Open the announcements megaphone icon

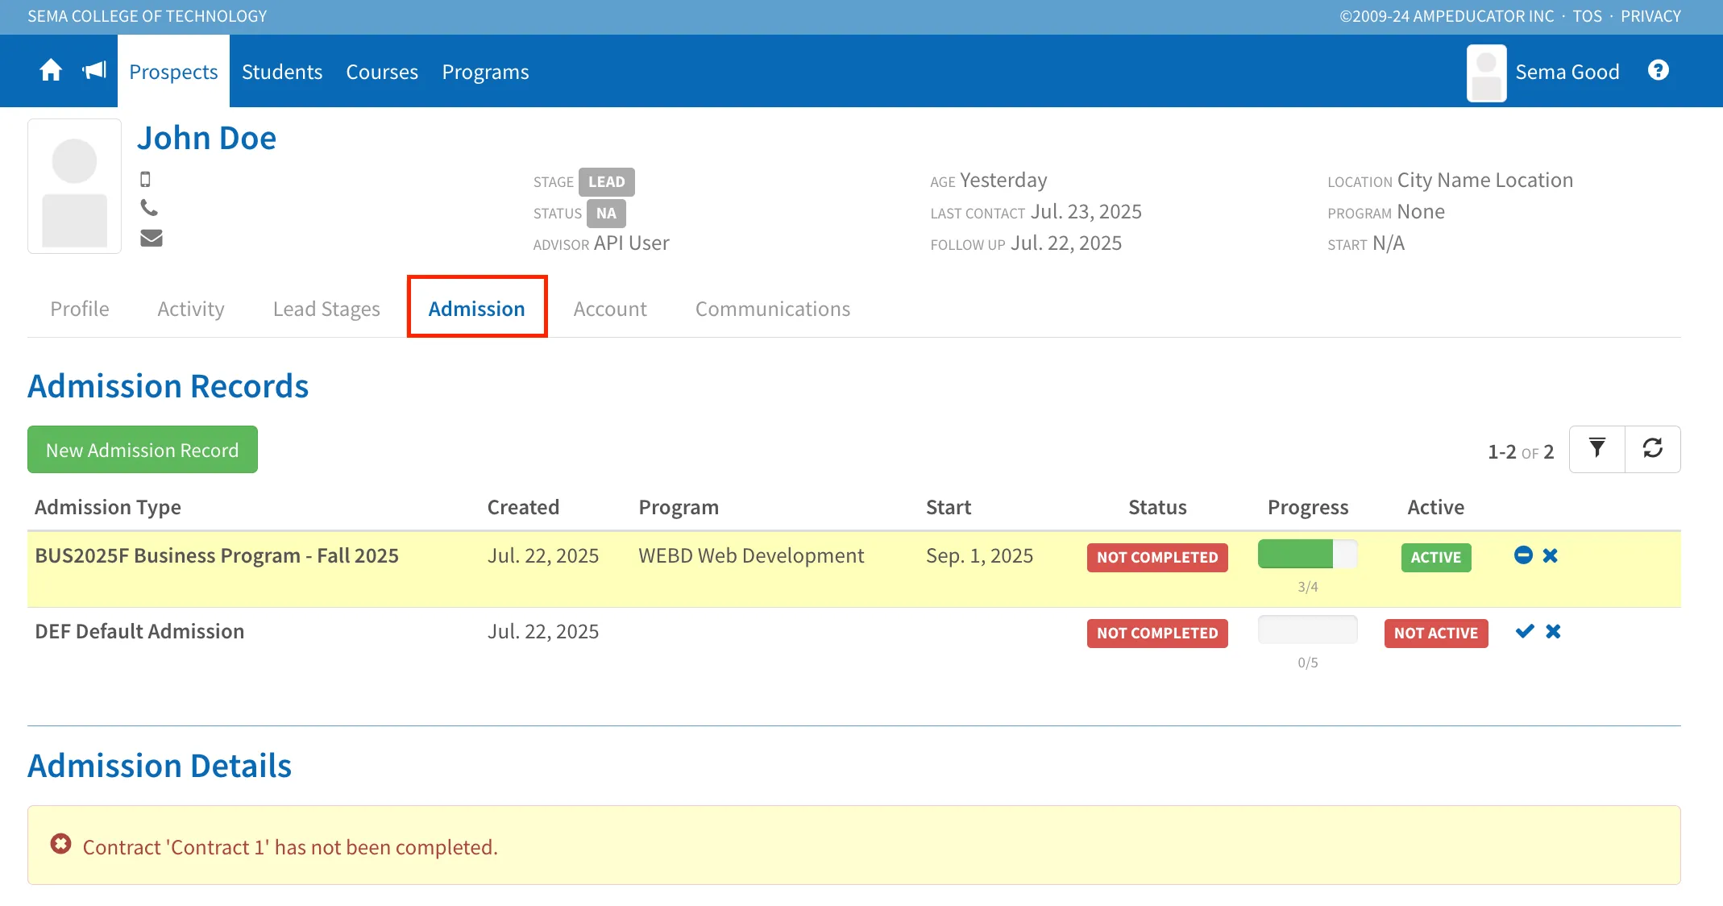point(94,71)
